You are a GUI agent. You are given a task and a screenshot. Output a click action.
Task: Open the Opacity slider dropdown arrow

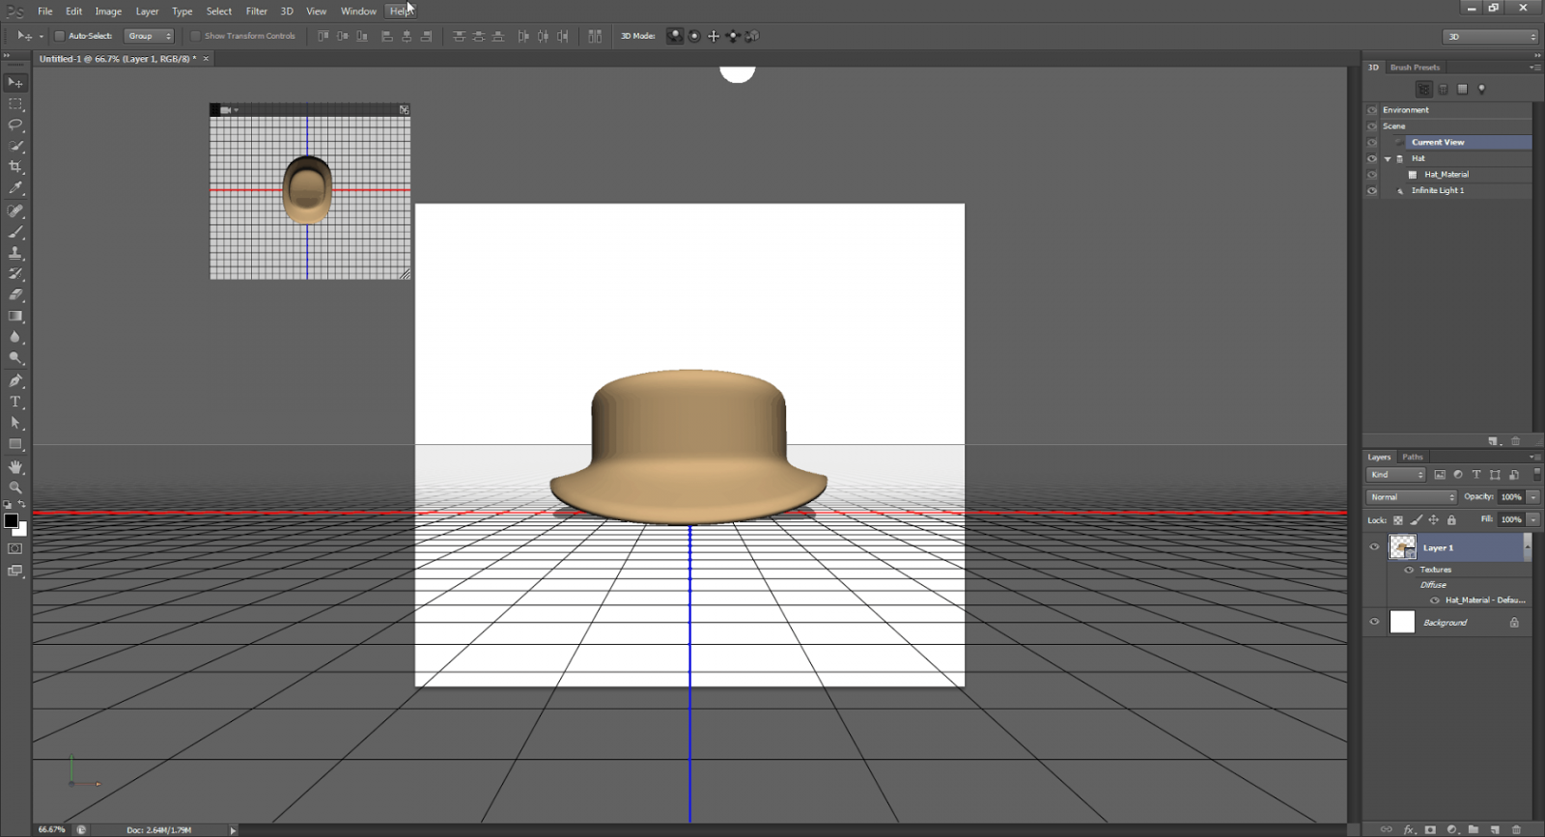pyautogui.click(x=1533, y=497)
